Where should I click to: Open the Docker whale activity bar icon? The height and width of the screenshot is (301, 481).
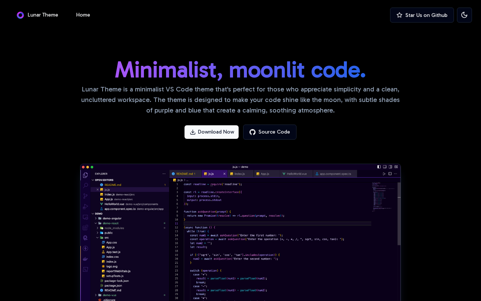click(85, 259)
